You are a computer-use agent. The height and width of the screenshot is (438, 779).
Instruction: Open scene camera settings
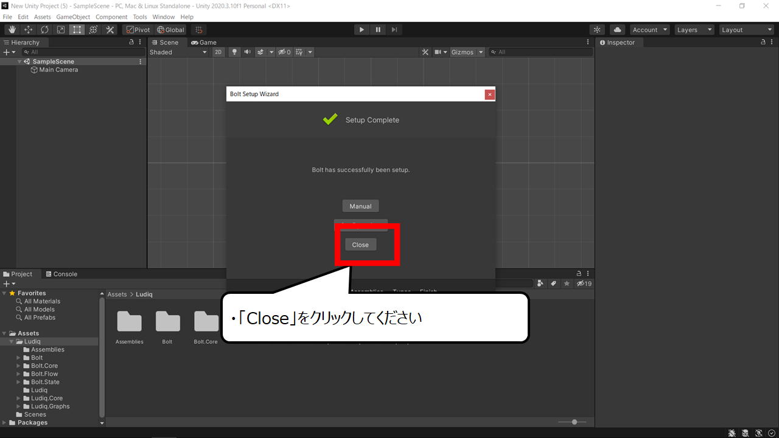click(x=441, y=52)
